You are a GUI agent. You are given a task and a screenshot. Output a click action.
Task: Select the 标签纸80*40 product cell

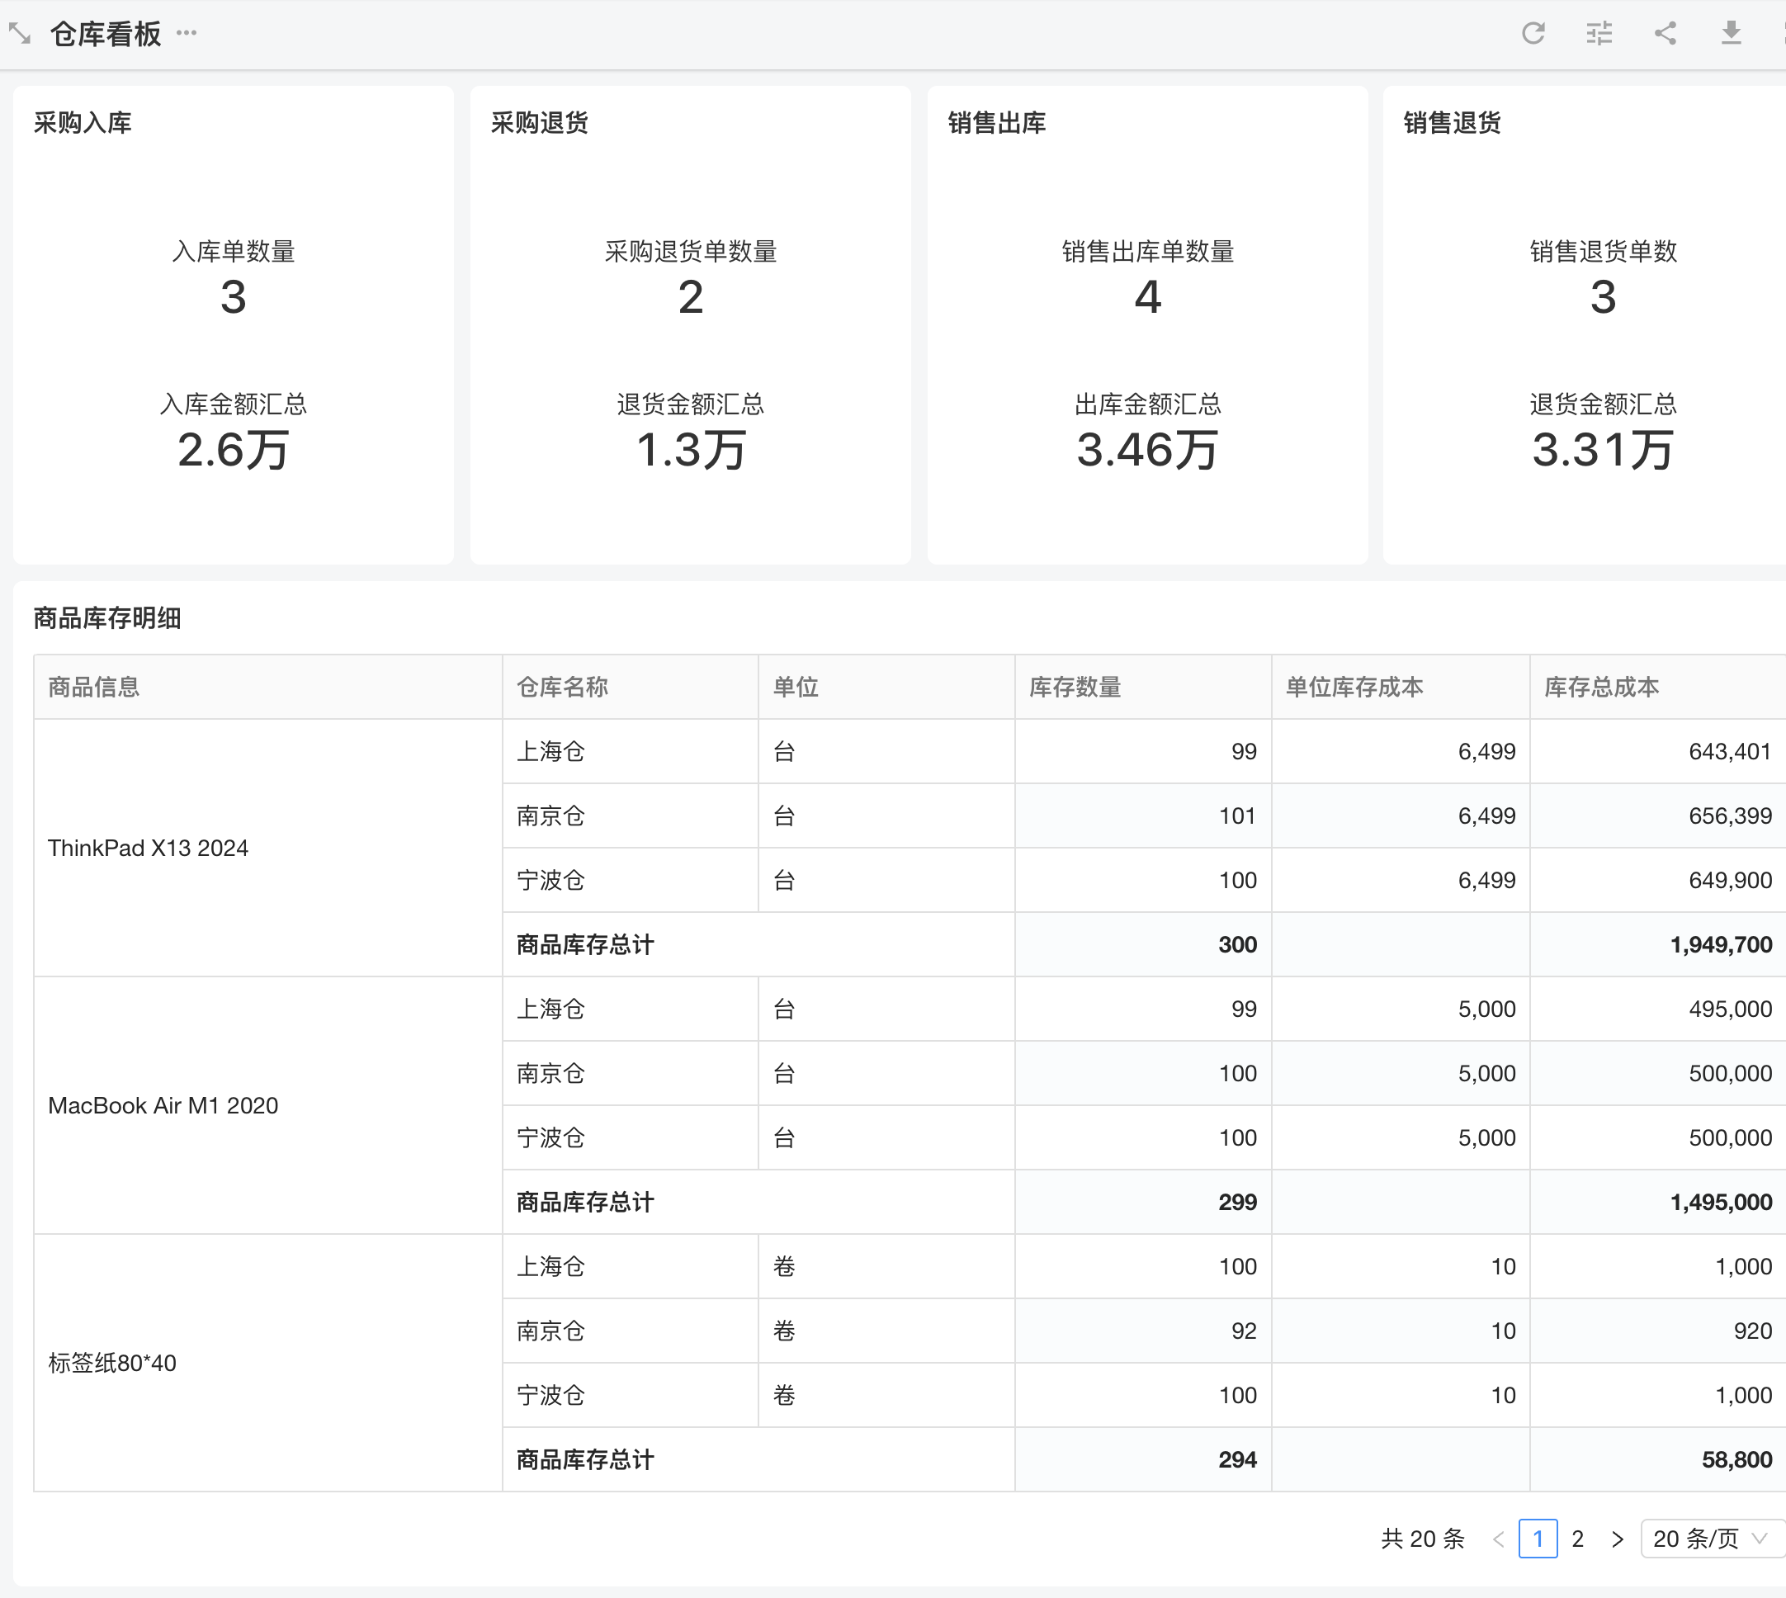coord(267,1363)
